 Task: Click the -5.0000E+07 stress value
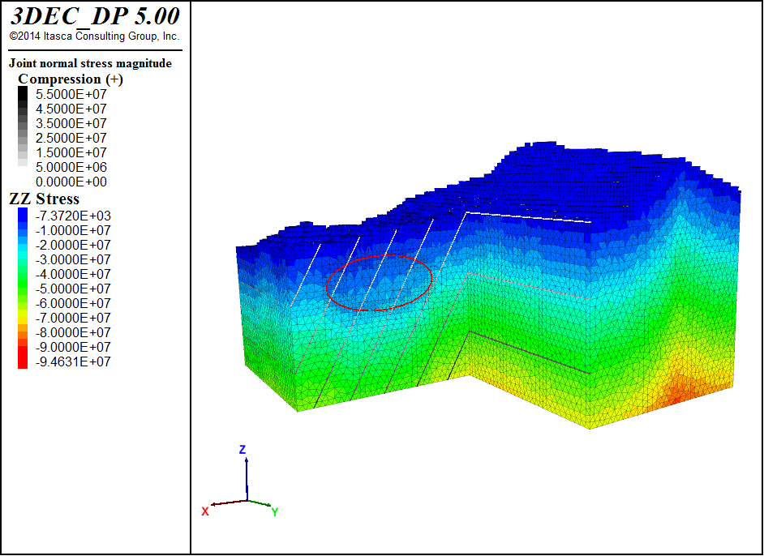click(73, 289)
